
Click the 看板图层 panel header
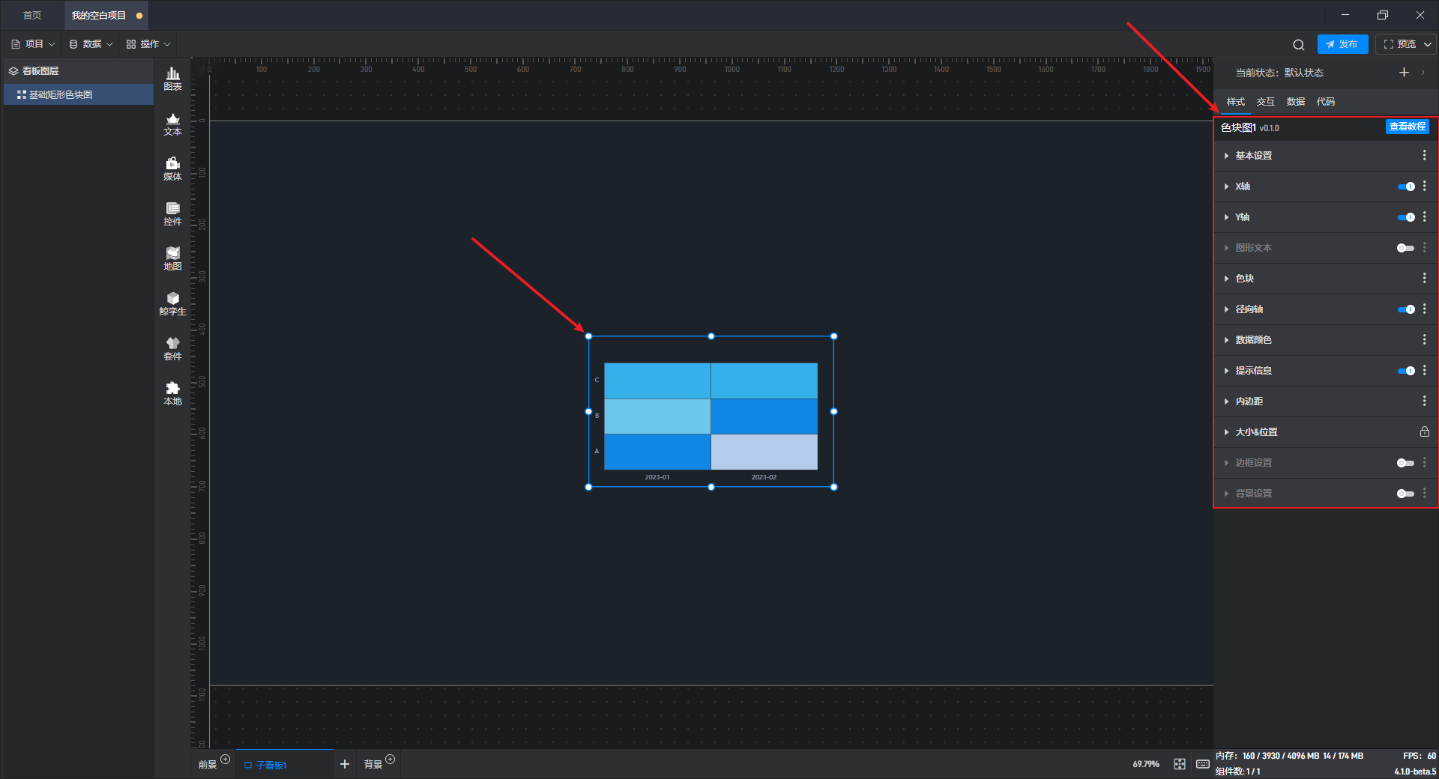coord(79,71)
